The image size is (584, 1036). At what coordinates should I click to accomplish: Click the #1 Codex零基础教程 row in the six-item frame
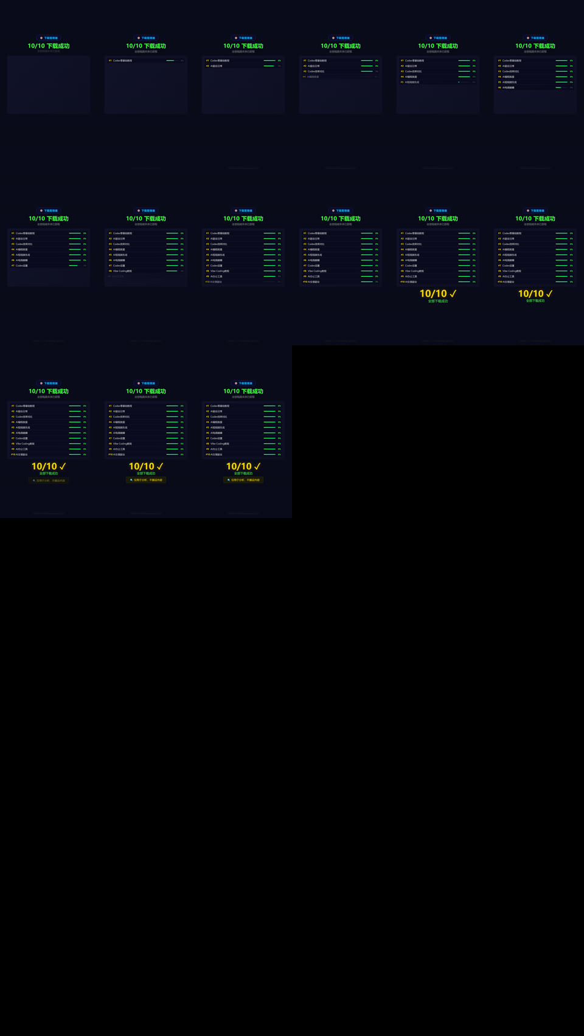pos(535,61)
